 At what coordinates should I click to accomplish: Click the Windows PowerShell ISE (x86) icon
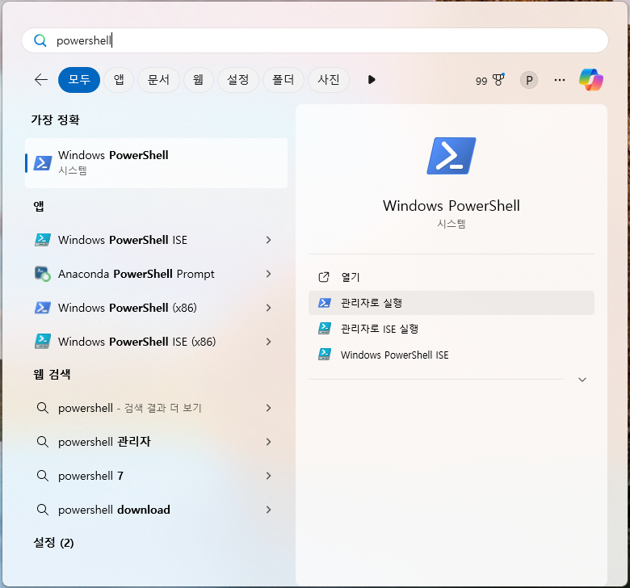pyautogui.click(x=43, y=342)
